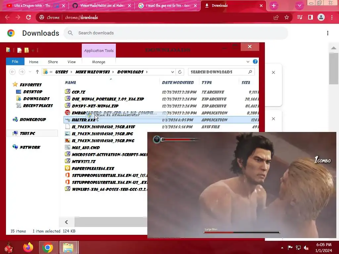339x254 pixels.
Task: Open File Explorer from the taskbar
Action: point(68,247)
